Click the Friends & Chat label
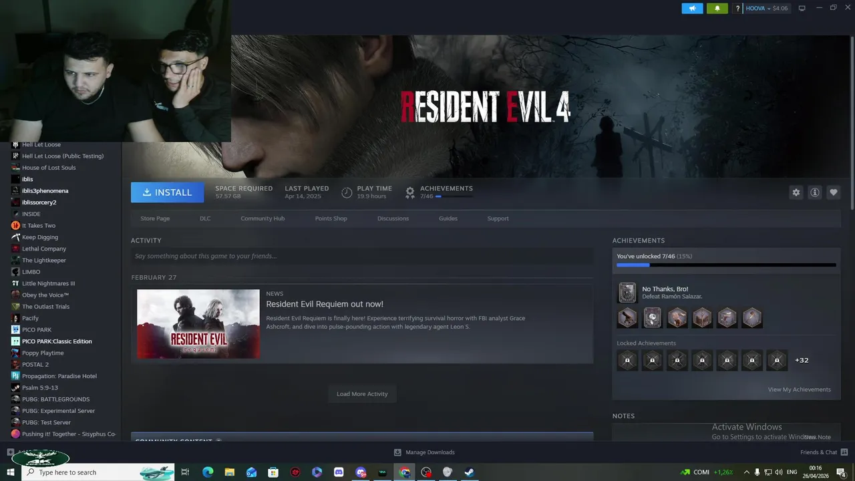The height and width of the screenshot is (481, 855). pyautogui.click(x=818, y=452)
